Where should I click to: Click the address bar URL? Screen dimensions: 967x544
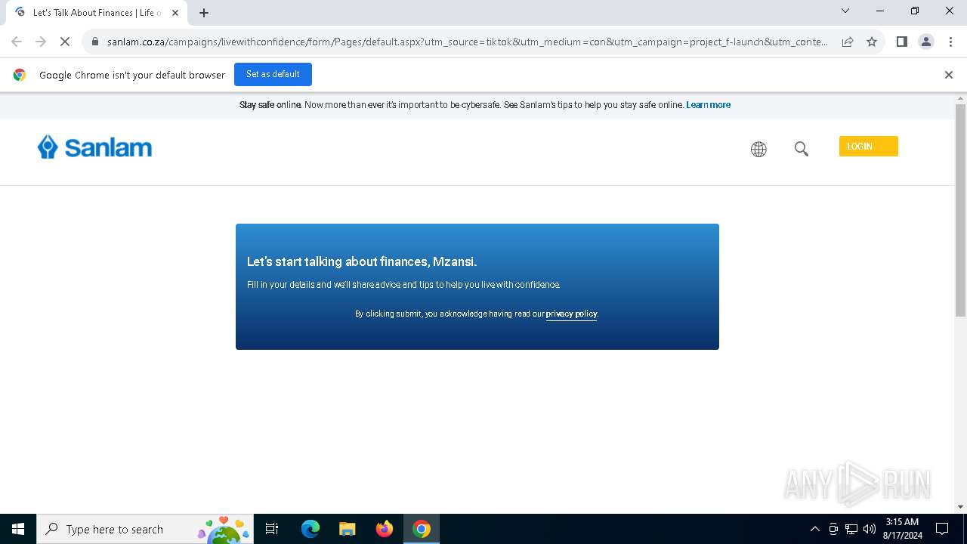click(x=468, y=42)
